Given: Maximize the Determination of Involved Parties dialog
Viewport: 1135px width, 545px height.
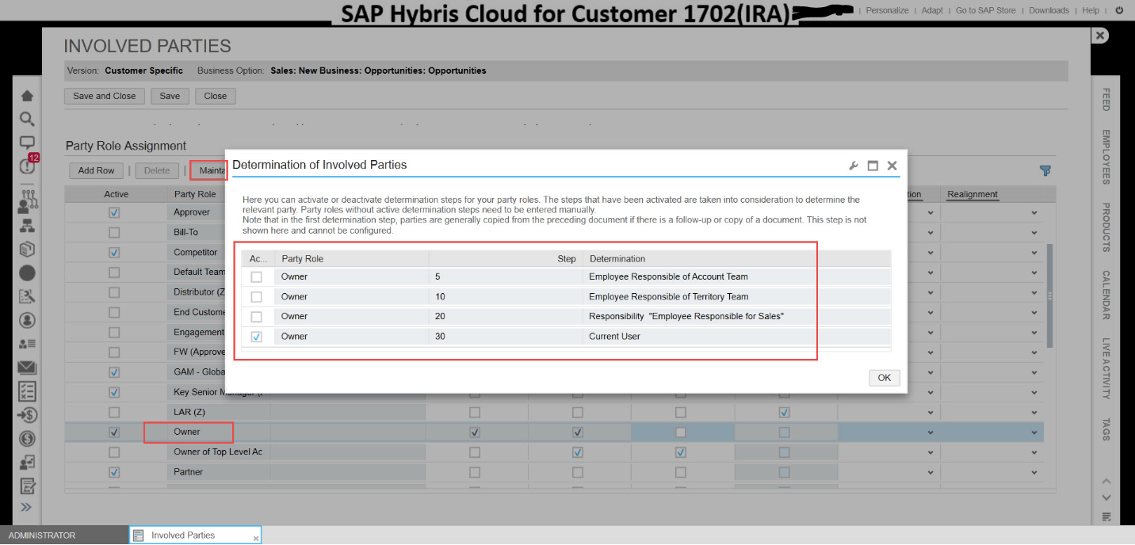Looking at the screenshot, I should (x=873, y=166).
